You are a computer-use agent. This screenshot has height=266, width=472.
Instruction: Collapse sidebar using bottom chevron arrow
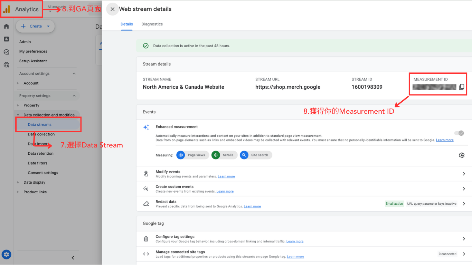coord(73,258)
